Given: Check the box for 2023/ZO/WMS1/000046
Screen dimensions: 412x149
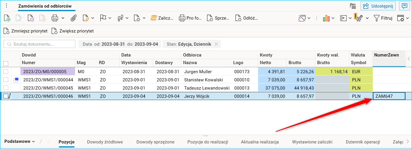Looking at the screenshot, I should click(x=6, y=96).
